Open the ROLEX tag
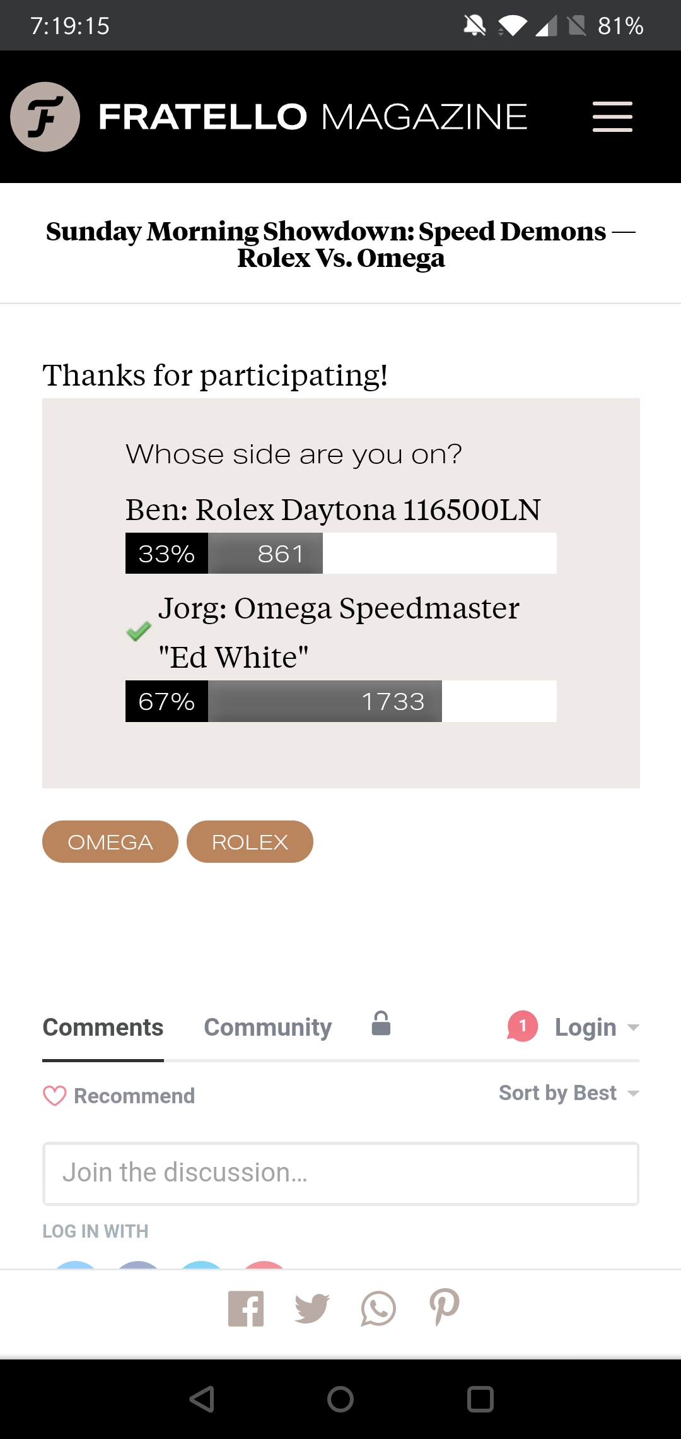 coord(250,842)
